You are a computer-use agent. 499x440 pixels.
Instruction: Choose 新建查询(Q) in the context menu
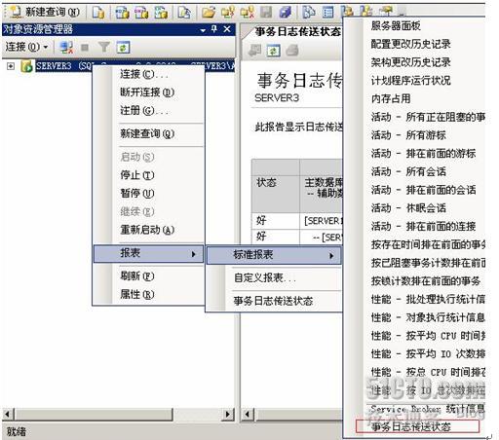point(149,133)
